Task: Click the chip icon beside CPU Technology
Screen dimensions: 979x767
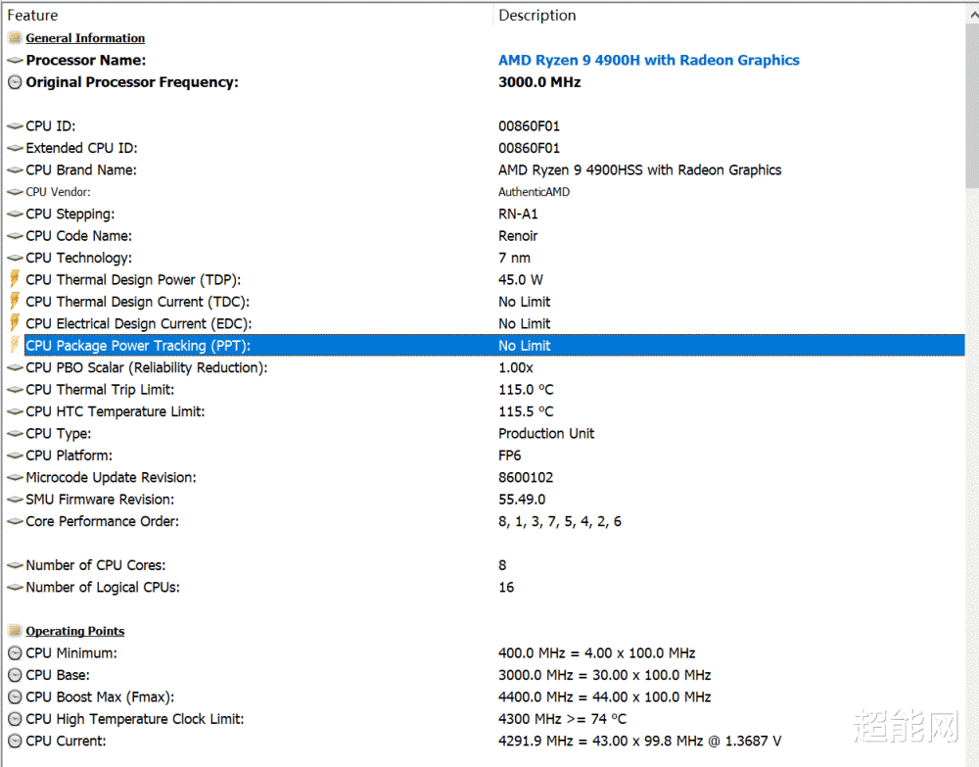Action: pos(15,258)
